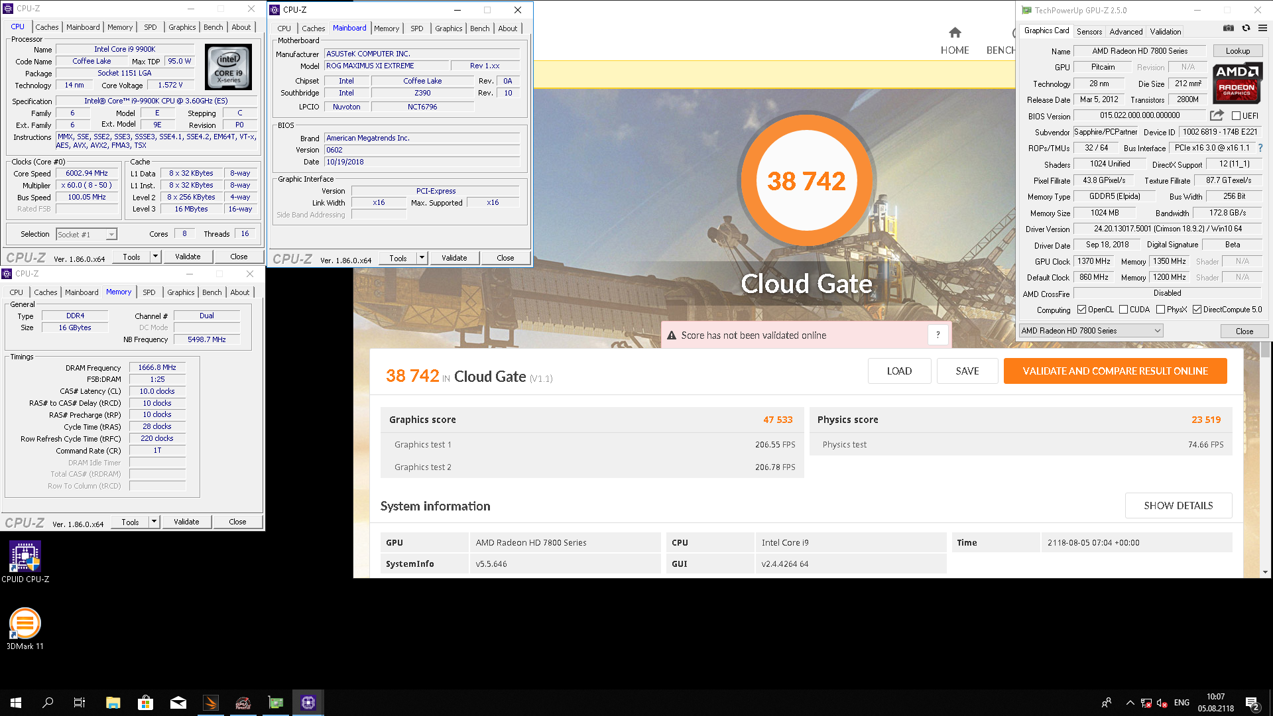Toggle the UEFI checkbox in GPU-Z
This screenshot has width=1273, height=716.
click(1236, 116)
